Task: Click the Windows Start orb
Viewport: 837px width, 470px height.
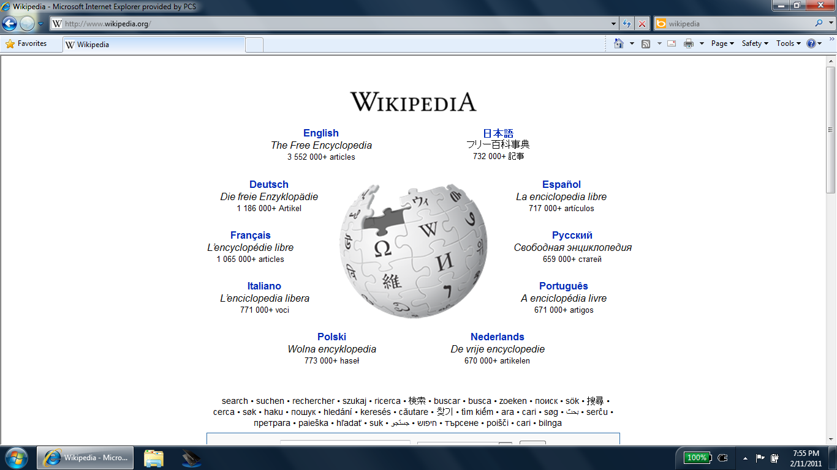Action: click(x=16, y=458)
